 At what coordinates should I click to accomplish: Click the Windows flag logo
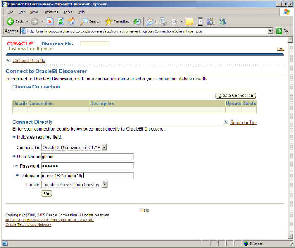287,12
